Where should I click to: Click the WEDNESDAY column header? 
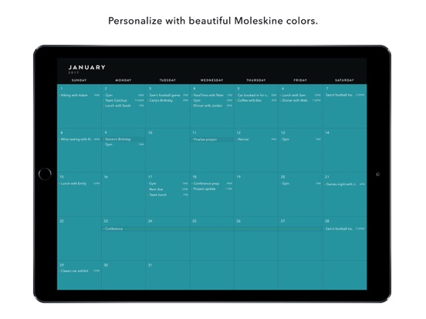(x=212, y=80)
